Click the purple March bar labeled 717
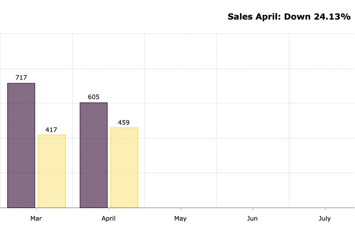Image resolution: width=355 pixels, height=236 pixels. click(x=21, y=145)
